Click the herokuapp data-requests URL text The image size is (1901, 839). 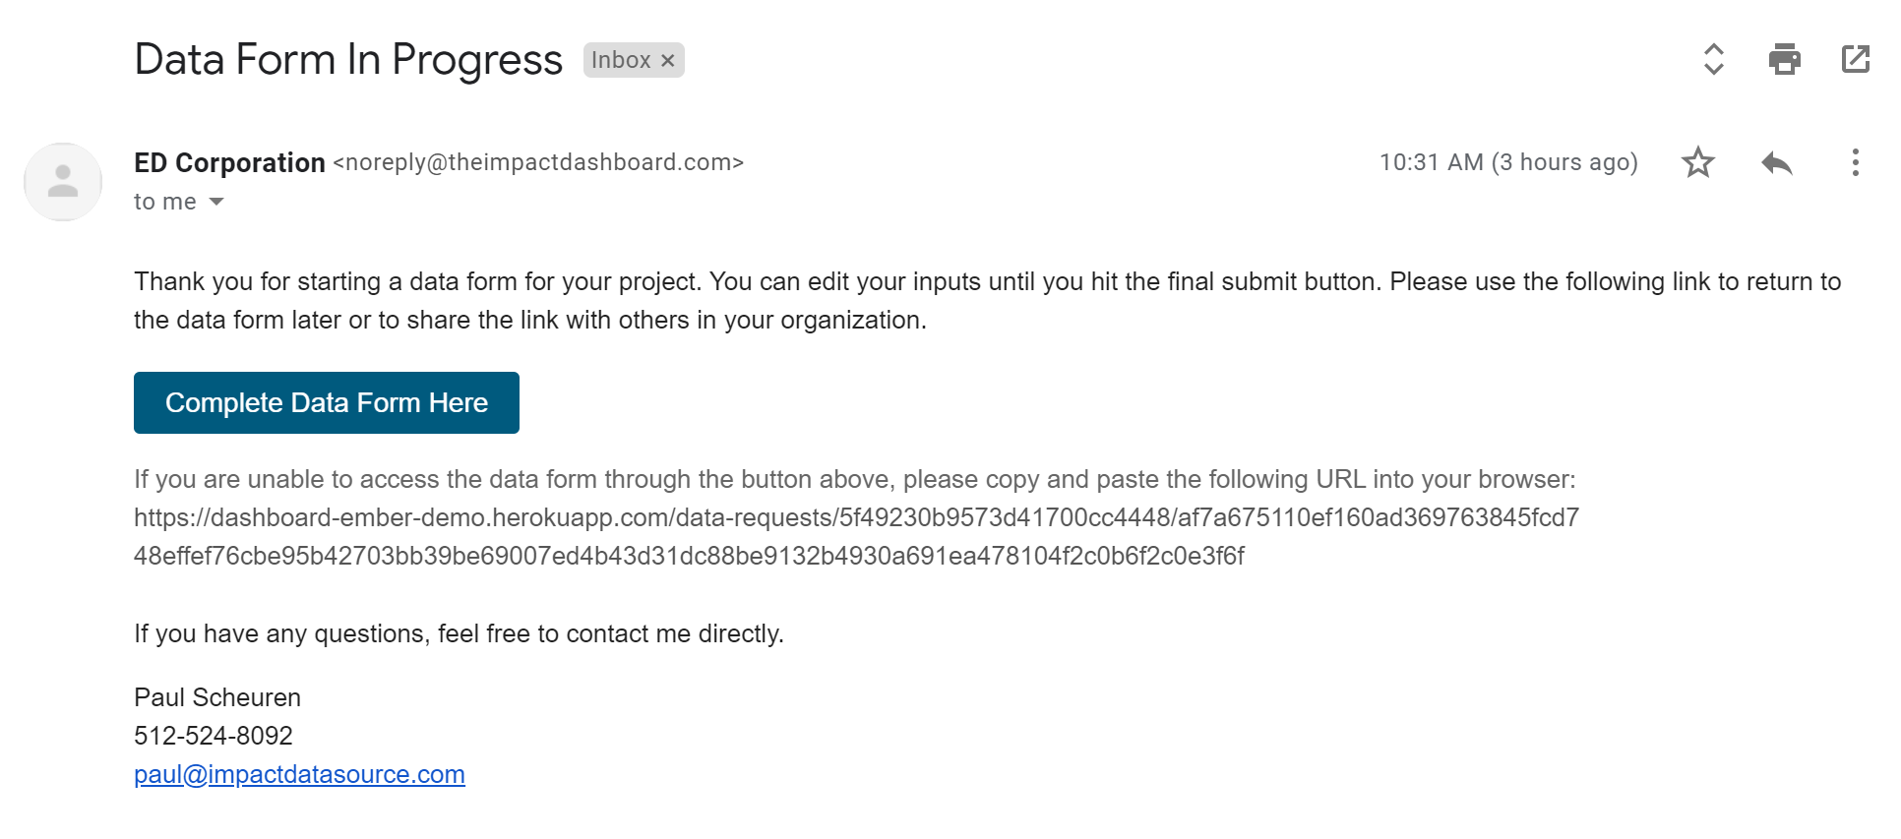856,518
